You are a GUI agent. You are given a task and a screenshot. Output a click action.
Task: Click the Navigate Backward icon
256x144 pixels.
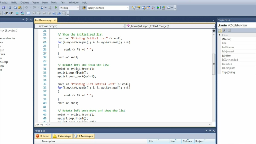[43, 8]
